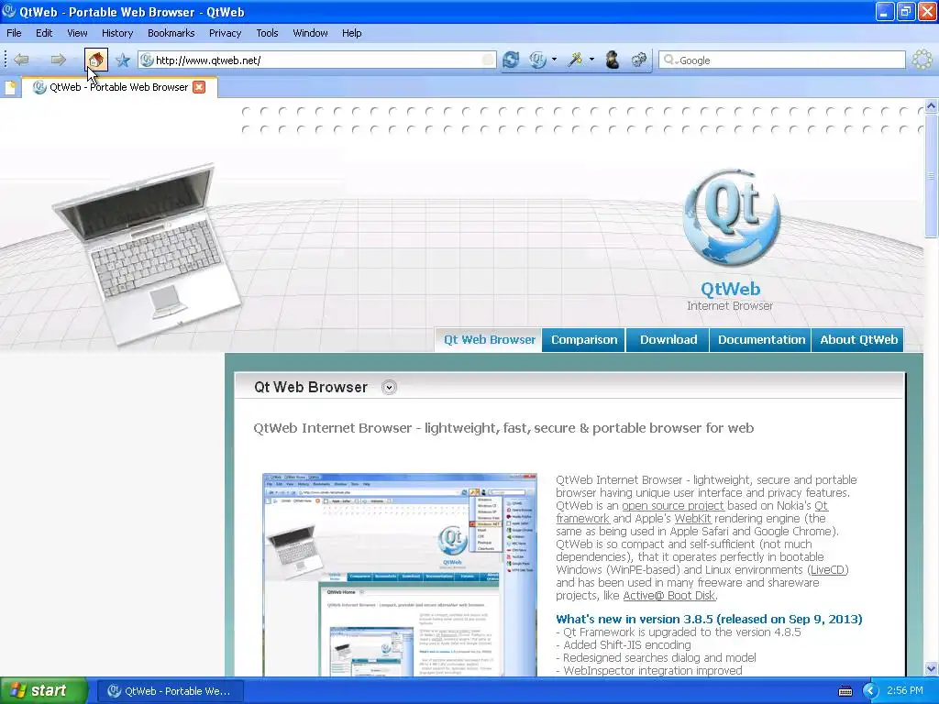939x704 pixels.
Task: Click the small button at the address bar end
Action: point(489,60)
